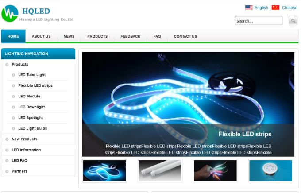This screenshot has width=301, height=193.
Task: Open the CONTACT US page
Action: 185,36
